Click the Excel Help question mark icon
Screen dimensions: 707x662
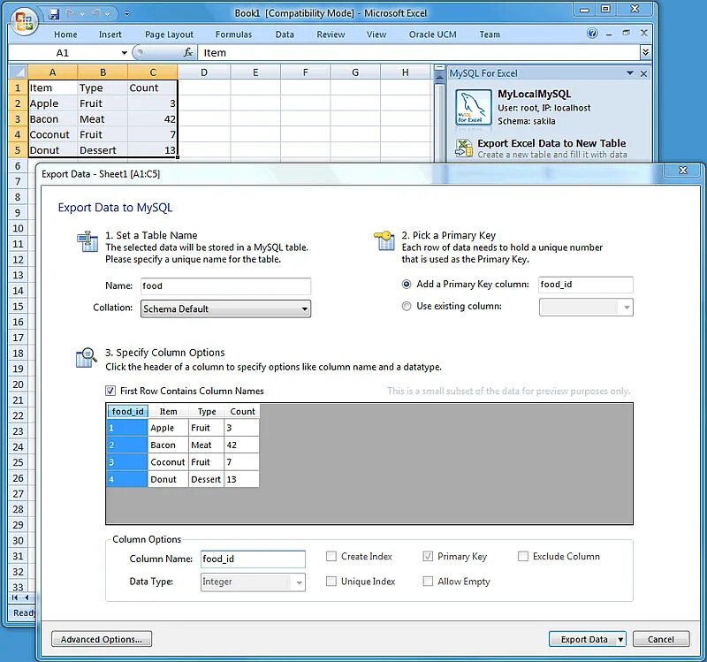592,34
